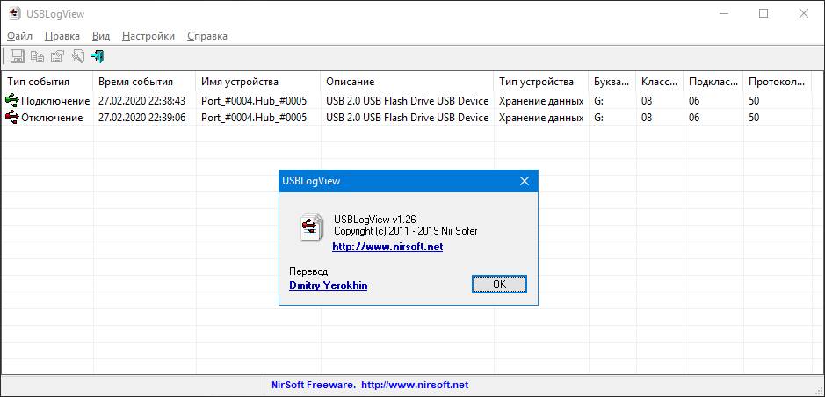The image size is (825, 397).
Task: Select the green Подключение event row icon
Action: point(11,100)
